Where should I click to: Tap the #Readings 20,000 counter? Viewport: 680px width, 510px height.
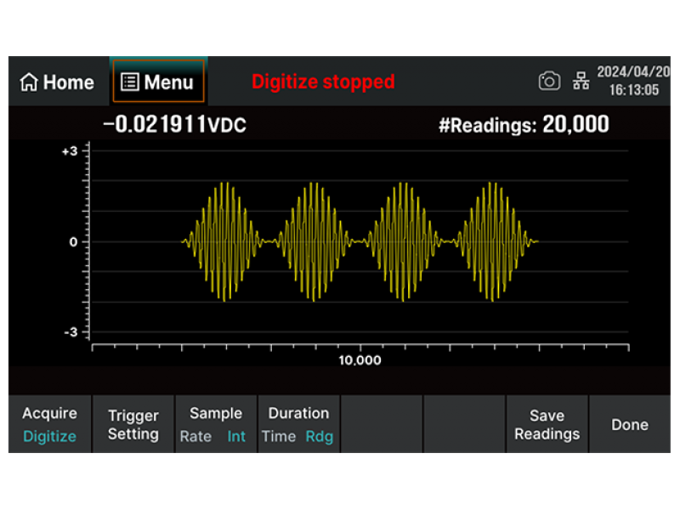click(x=524, y=125)
